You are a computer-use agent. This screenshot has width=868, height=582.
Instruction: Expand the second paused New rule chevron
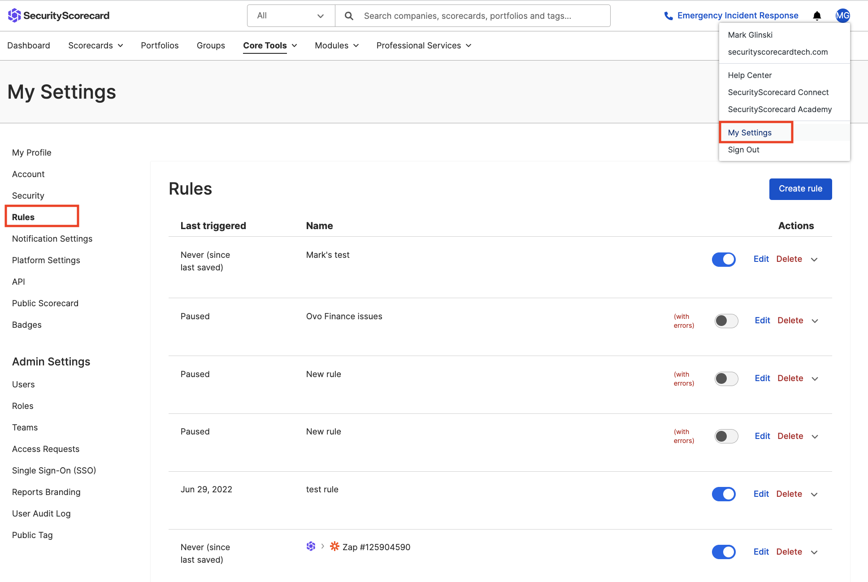point(815,437)
